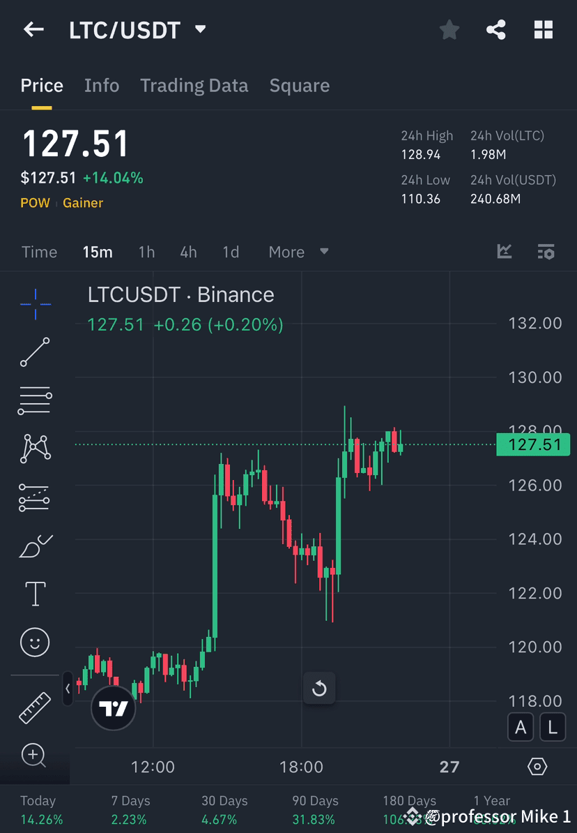Reset the chart view with circular arrow
The width and height of the screenshot is (577, 833).
(x=319, y=688)
